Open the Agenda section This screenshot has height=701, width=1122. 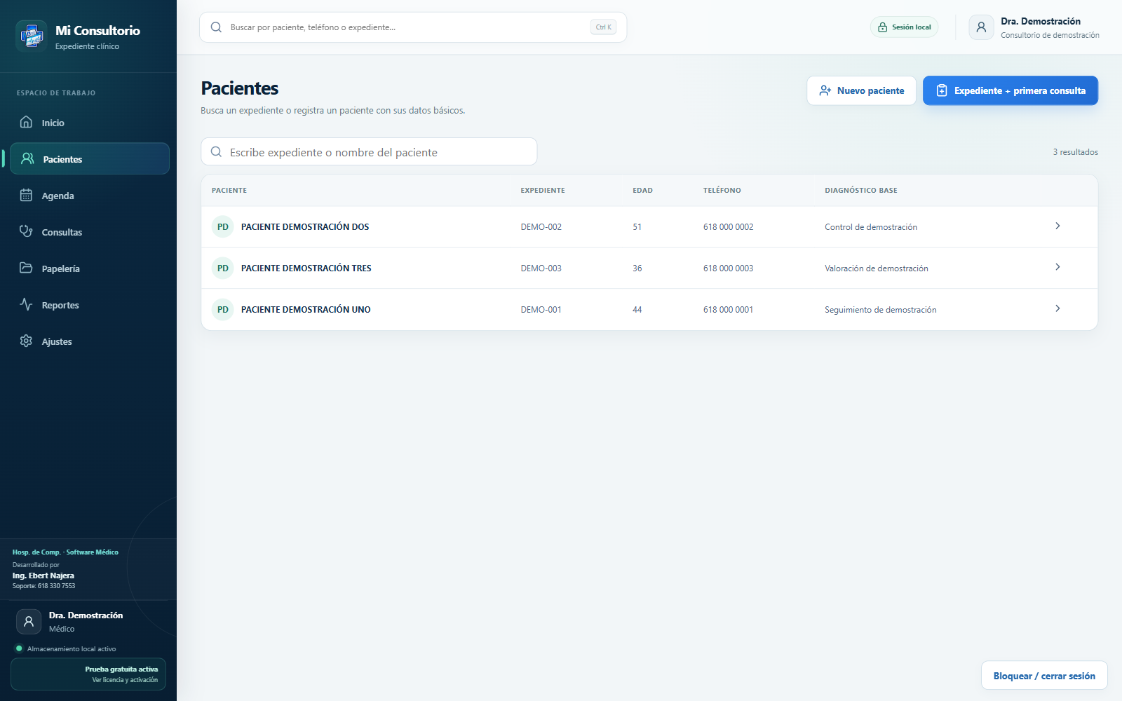pos(90,195)
